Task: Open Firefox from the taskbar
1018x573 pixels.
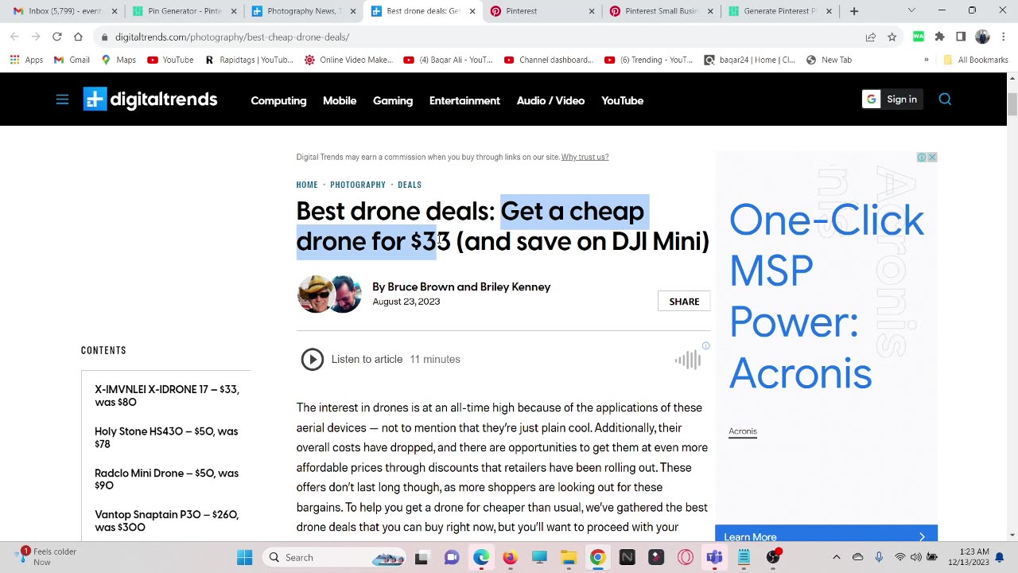Action: tap(510, 557)
